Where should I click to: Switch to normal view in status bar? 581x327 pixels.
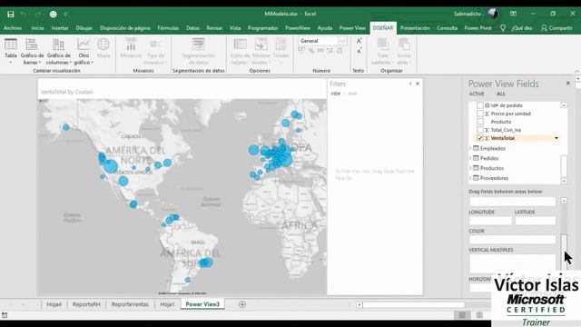[462, 315]
